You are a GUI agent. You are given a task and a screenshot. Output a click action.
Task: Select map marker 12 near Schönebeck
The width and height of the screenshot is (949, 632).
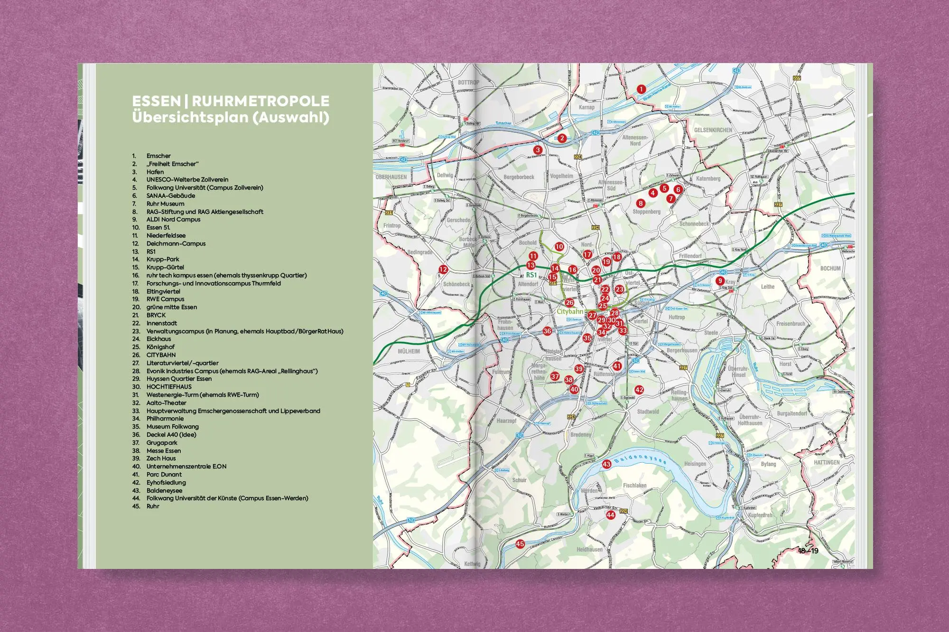443,269
